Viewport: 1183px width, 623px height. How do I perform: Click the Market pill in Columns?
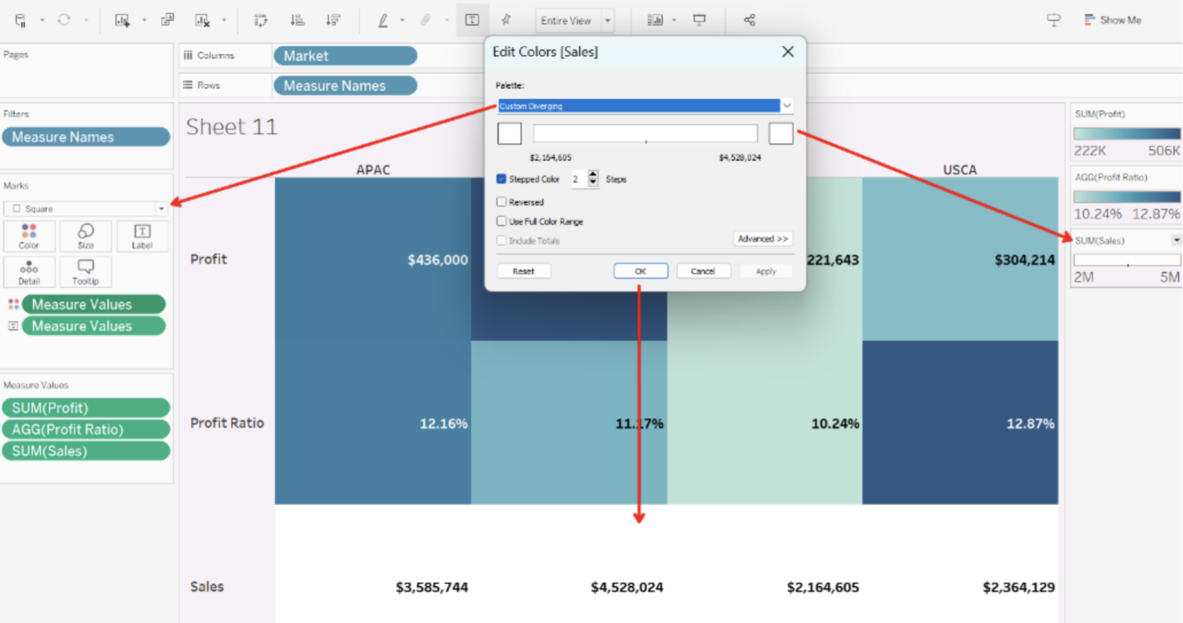click(x=344, y=55)
